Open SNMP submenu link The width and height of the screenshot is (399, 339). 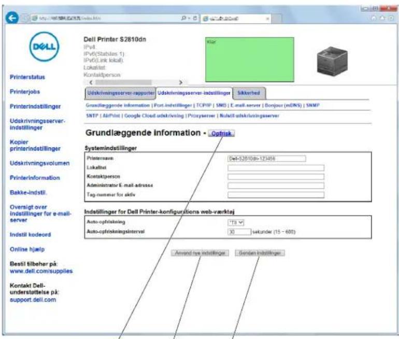point(312,105)
